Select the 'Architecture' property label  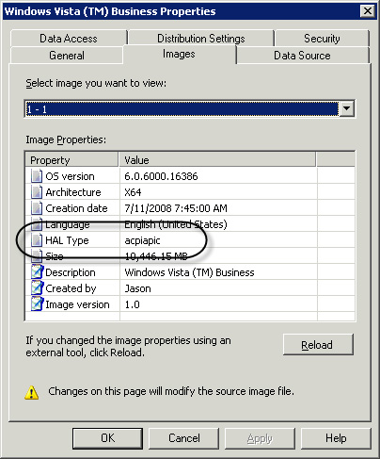point(73,192)
